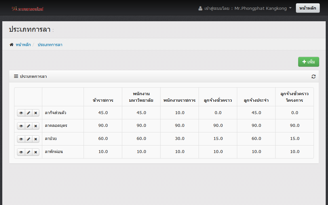Select the ลาพักผ่อน row label
This screenshot has width=328, height=205.
pos(54,152)
